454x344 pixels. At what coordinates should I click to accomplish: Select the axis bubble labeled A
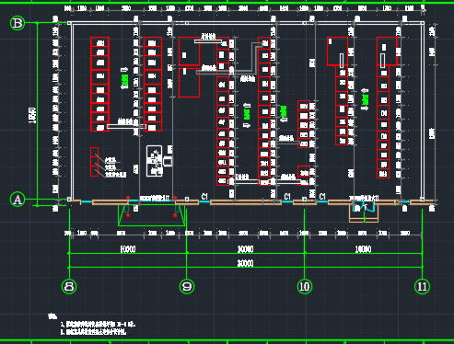[17, 200]
